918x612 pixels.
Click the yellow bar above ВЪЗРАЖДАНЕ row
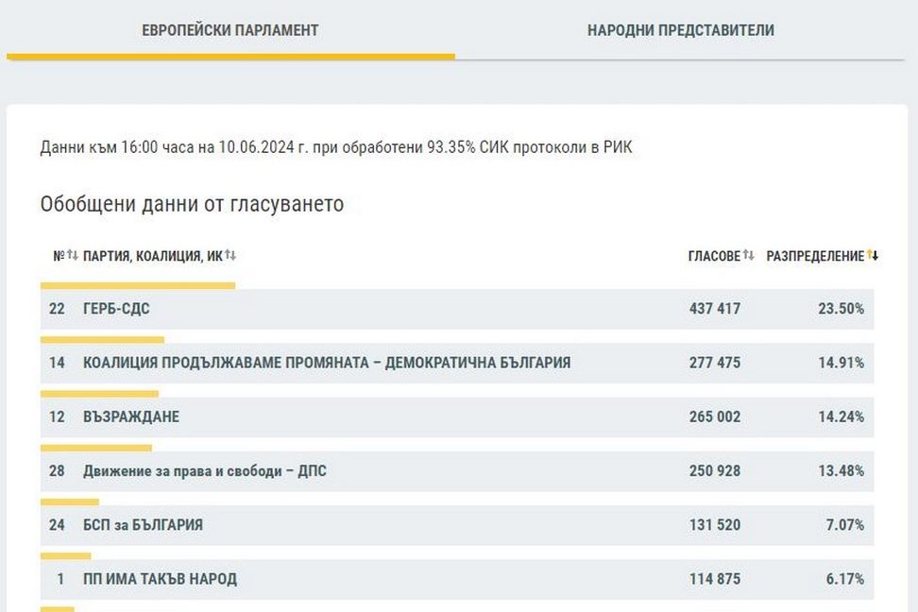(x=99, y=394)
